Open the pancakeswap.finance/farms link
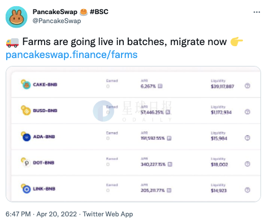This screenshot has width=265, height=222. pos(72,55)
